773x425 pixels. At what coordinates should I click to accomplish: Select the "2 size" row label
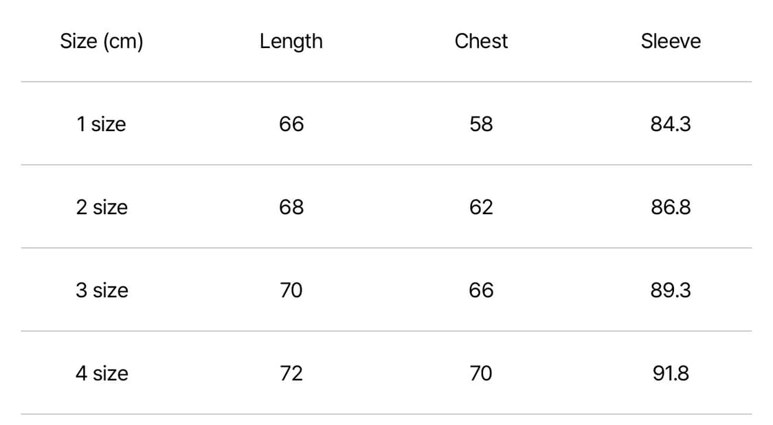click(x=102, y=207)
